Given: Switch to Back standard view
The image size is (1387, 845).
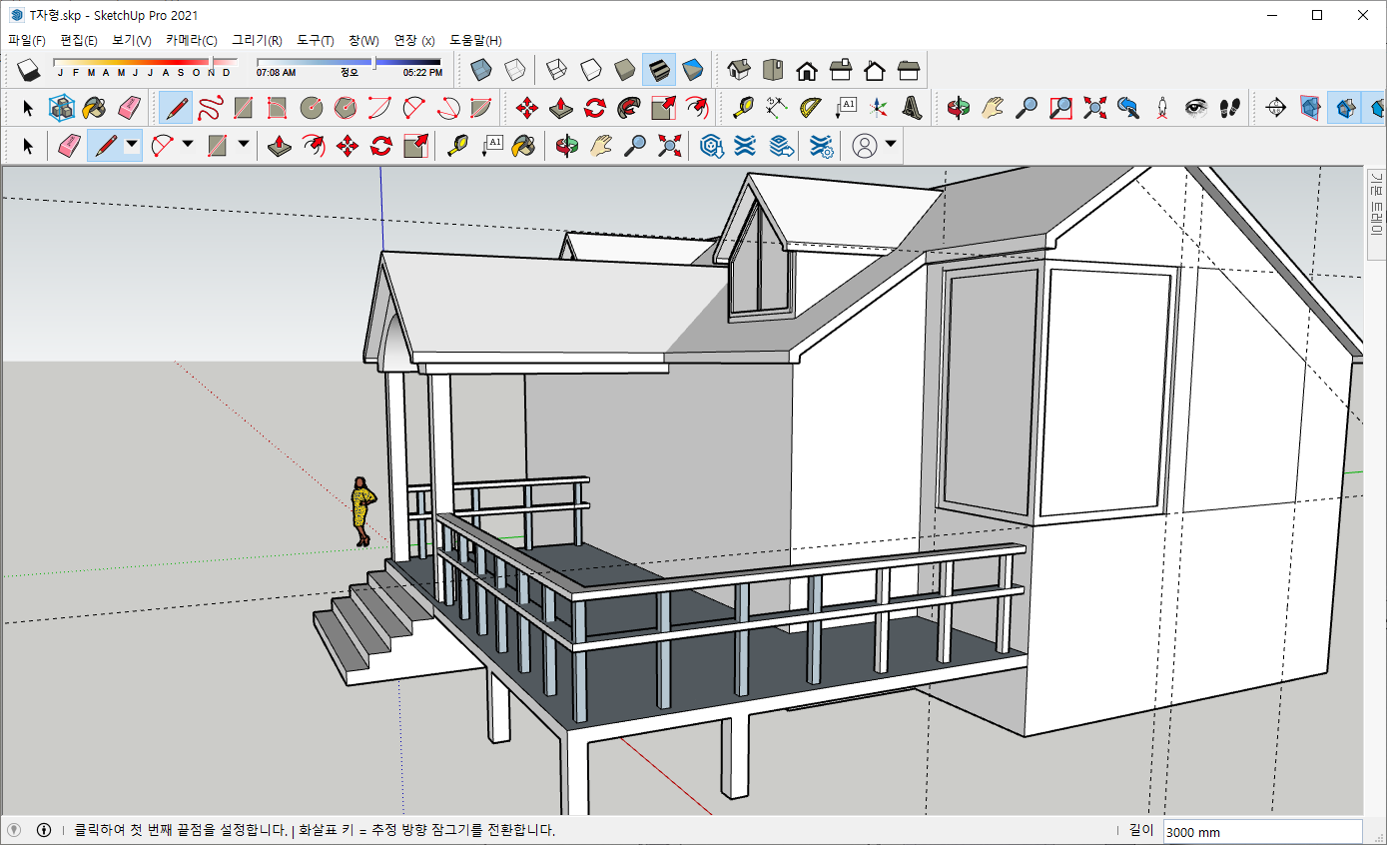Looking at the screenshot, I should click(875, 70).
